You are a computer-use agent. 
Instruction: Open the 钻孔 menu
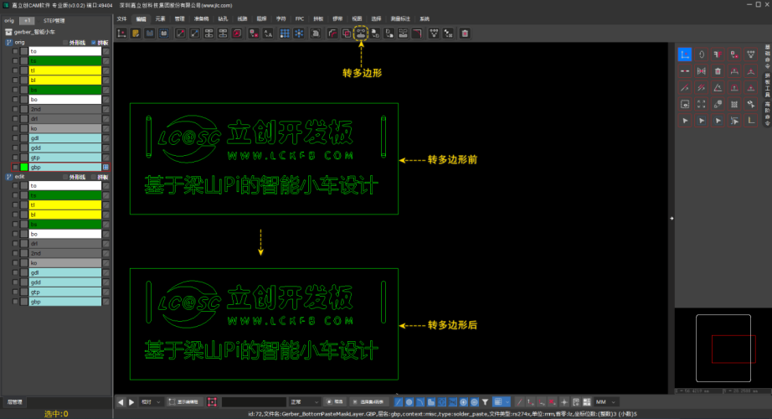point(223,18)
